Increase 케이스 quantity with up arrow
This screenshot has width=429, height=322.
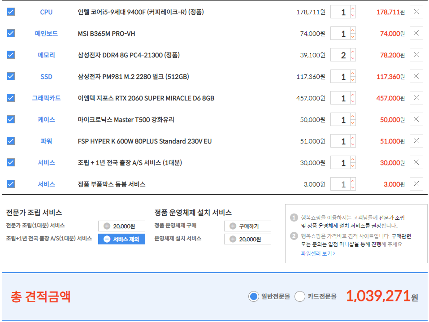[353, 116]
